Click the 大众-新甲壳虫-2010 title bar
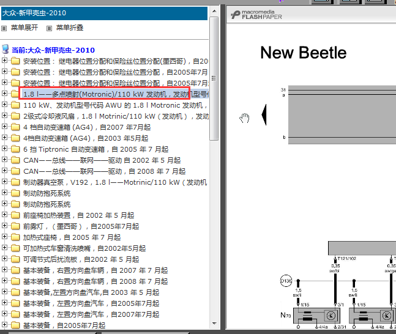The image size is (396, 334). [x=104, y=13]
